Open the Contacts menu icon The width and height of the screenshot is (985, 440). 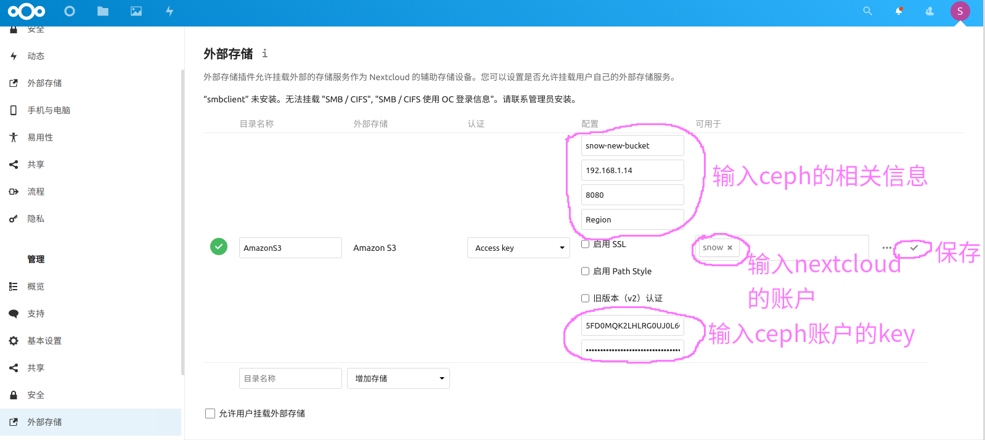click(930, 11)
